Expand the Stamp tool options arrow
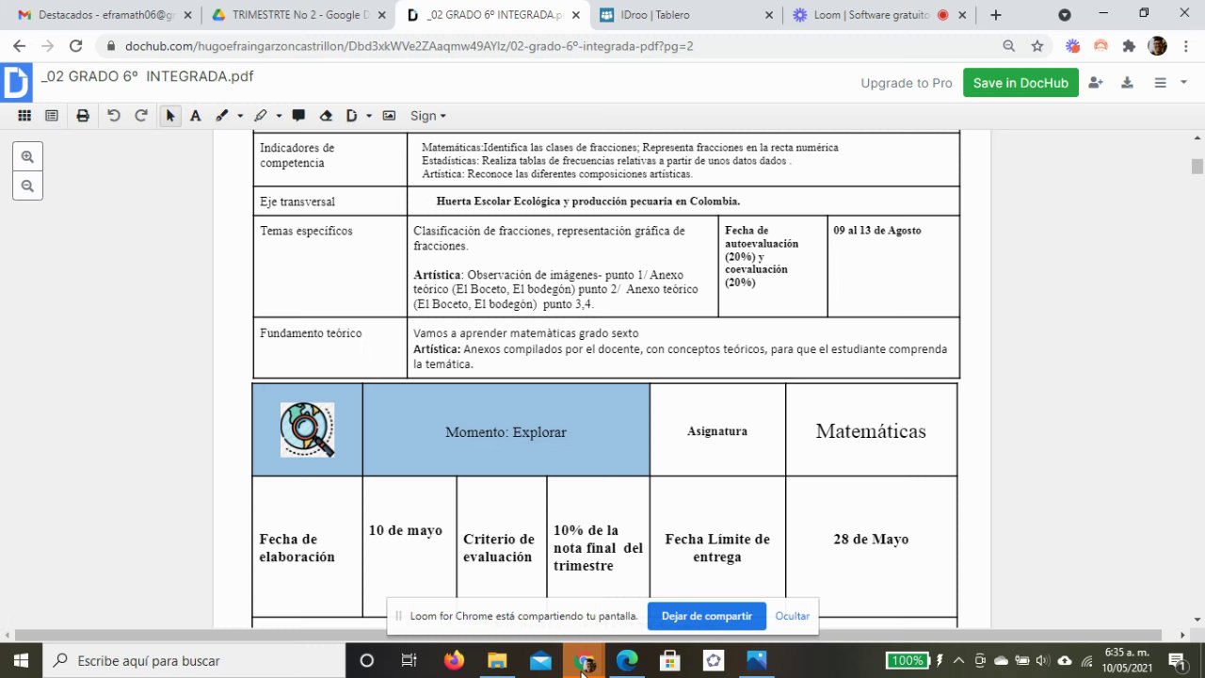Image resolution: width=1205 pixels, height=678 pixels. [x=369, y=116]
